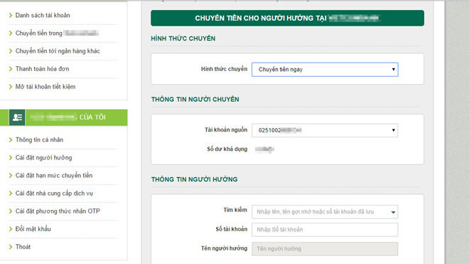Screen dimensions: 469x264
Task: Click the user profile icon beside CỦA TÔI
Action: pyautogui.click(x=17, y=117)
